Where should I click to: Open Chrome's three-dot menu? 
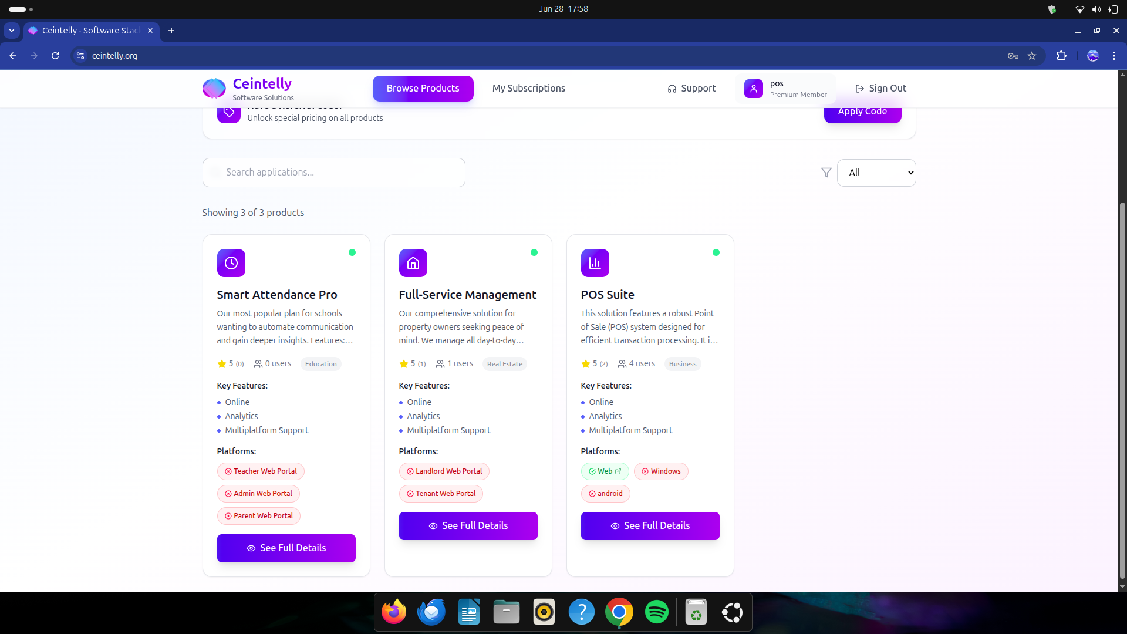tap(1113, 56)
